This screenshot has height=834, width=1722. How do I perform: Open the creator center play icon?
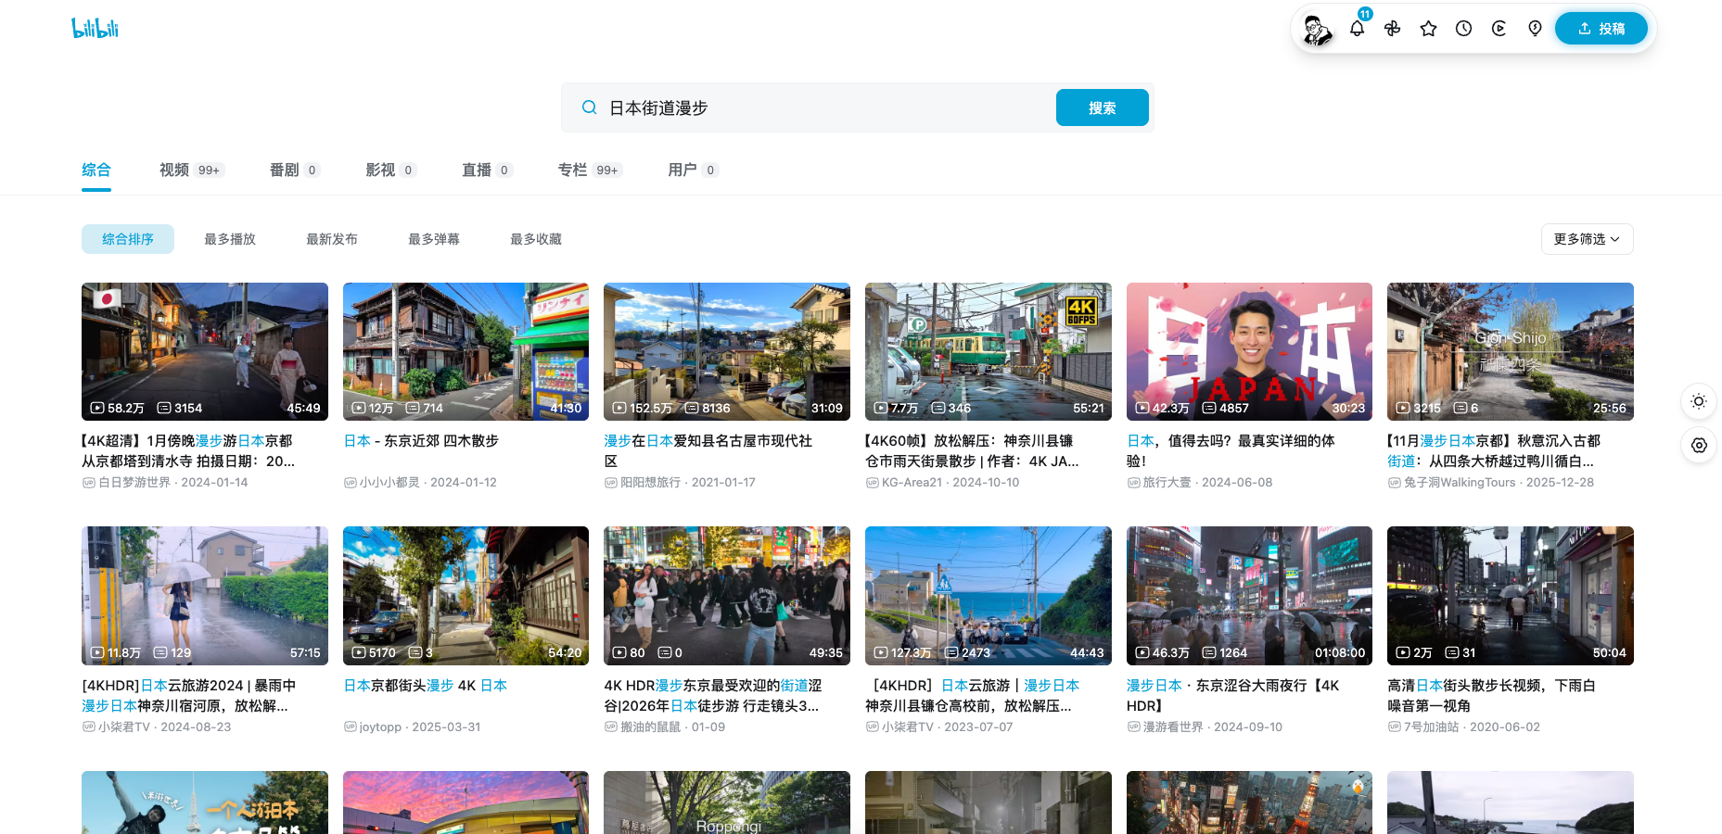(1499, 29)
